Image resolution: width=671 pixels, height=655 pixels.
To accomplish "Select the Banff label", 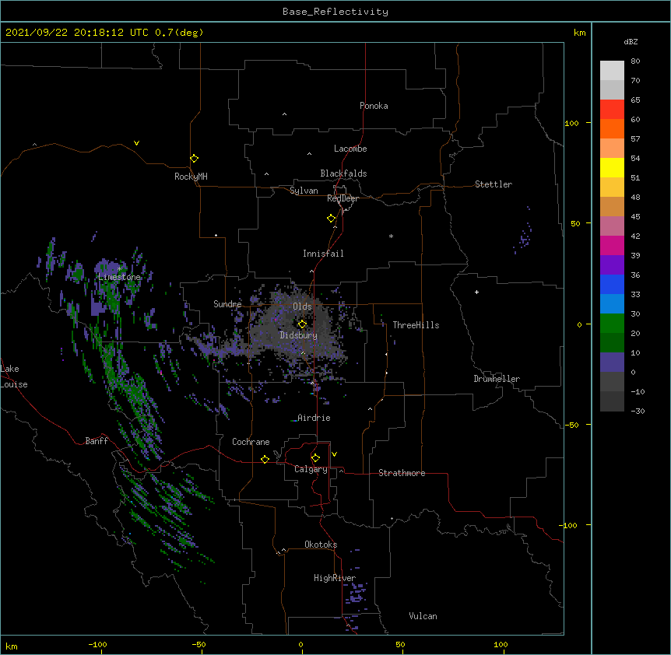I will [x=97, y=441].
